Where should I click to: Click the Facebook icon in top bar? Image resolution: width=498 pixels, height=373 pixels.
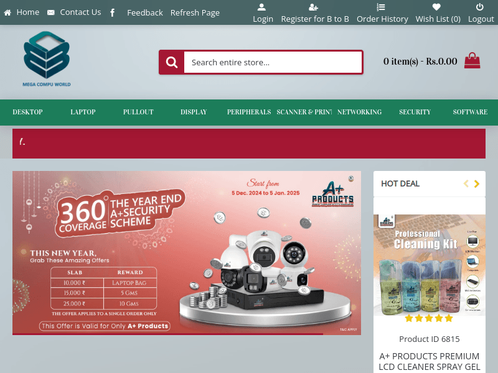112,12
